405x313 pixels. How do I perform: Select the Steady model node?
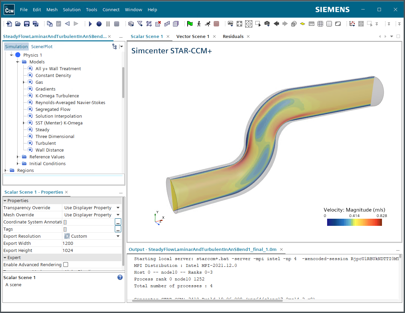tap(42, 130)
